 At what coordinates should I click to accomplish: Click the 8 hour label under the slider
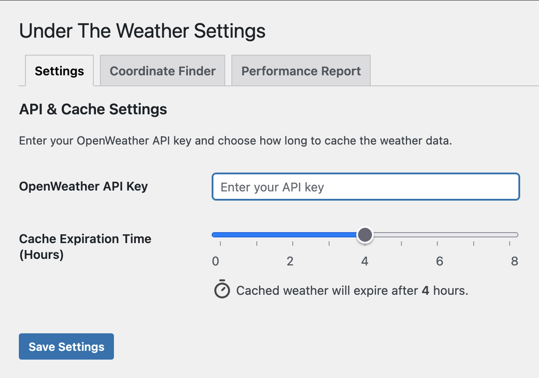point(514,261)
